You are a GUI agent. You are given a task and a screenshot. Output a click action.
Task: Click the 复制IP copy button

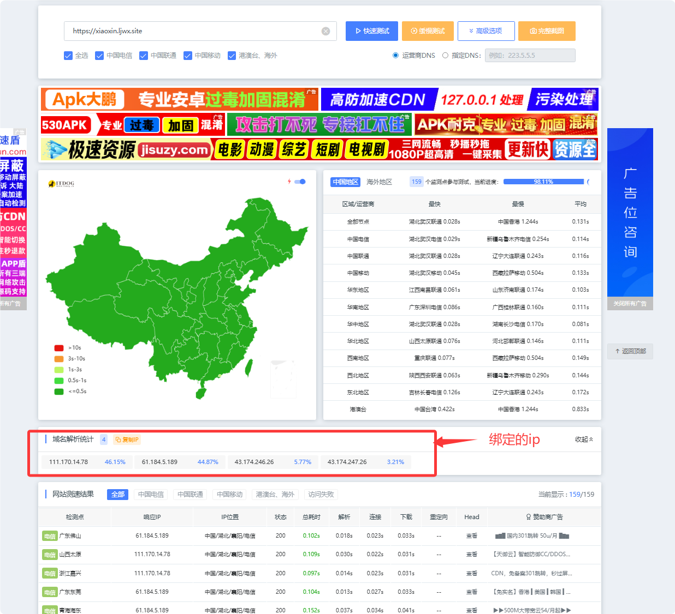click(127, 440)
